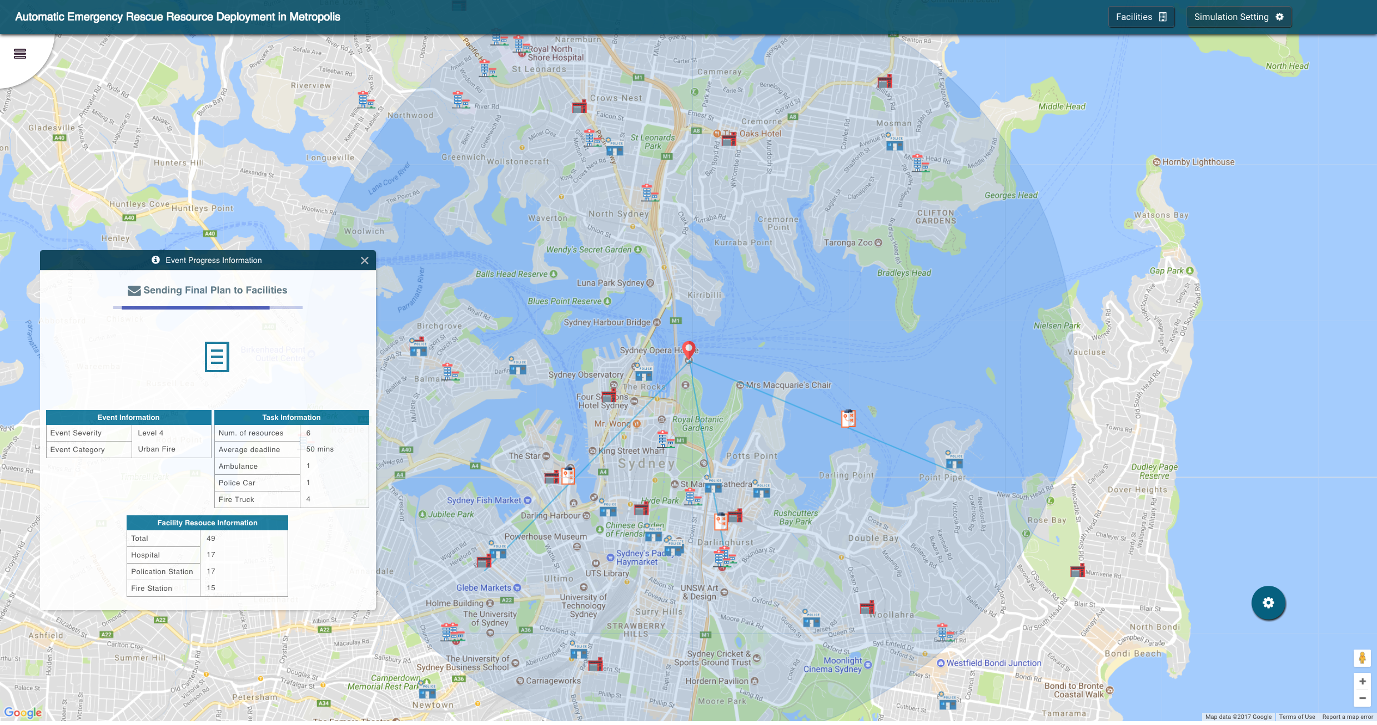The width and height of the screenshot is (1377, 725).
Task: Click the Google logo on map
Action: [23, 712]
